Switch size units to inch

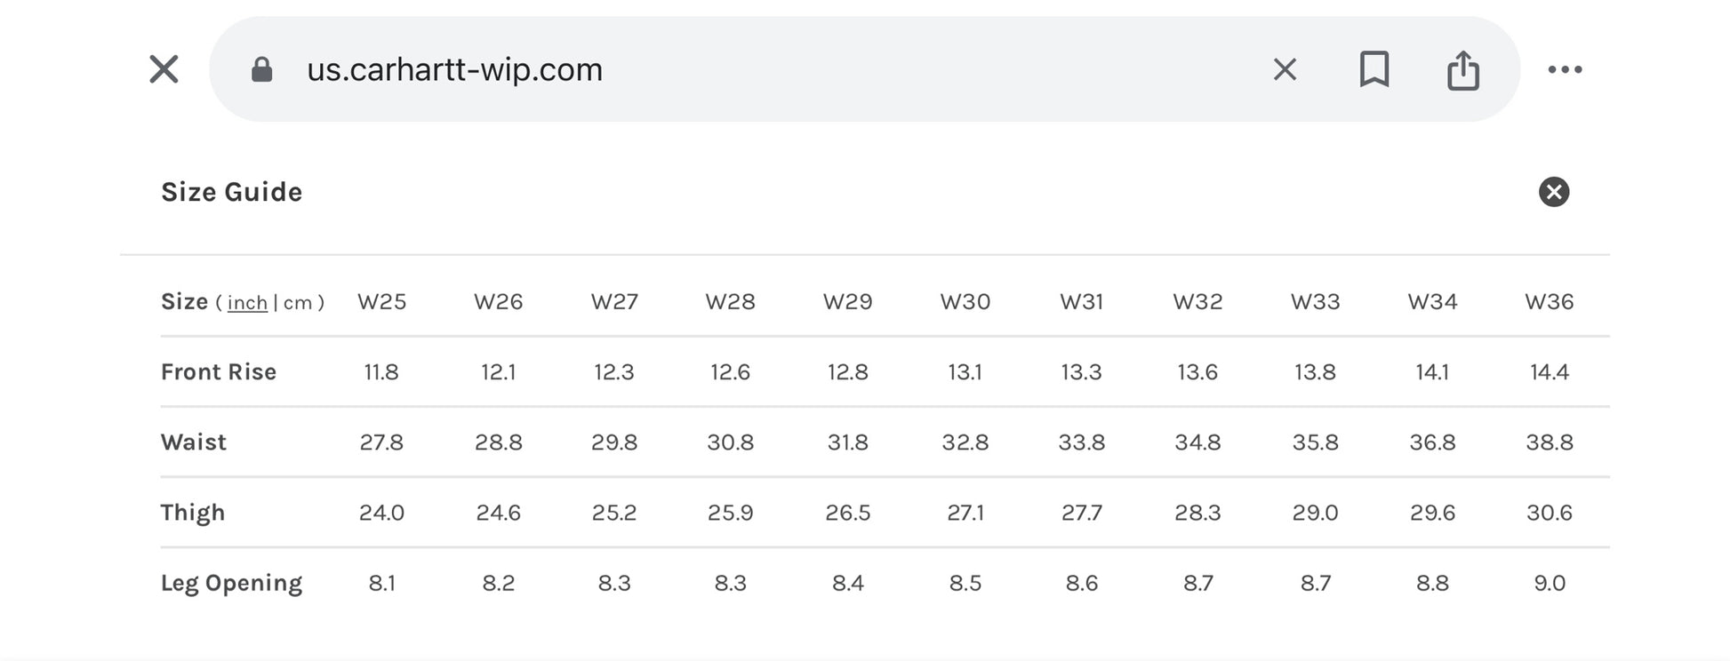click(247, 303)
